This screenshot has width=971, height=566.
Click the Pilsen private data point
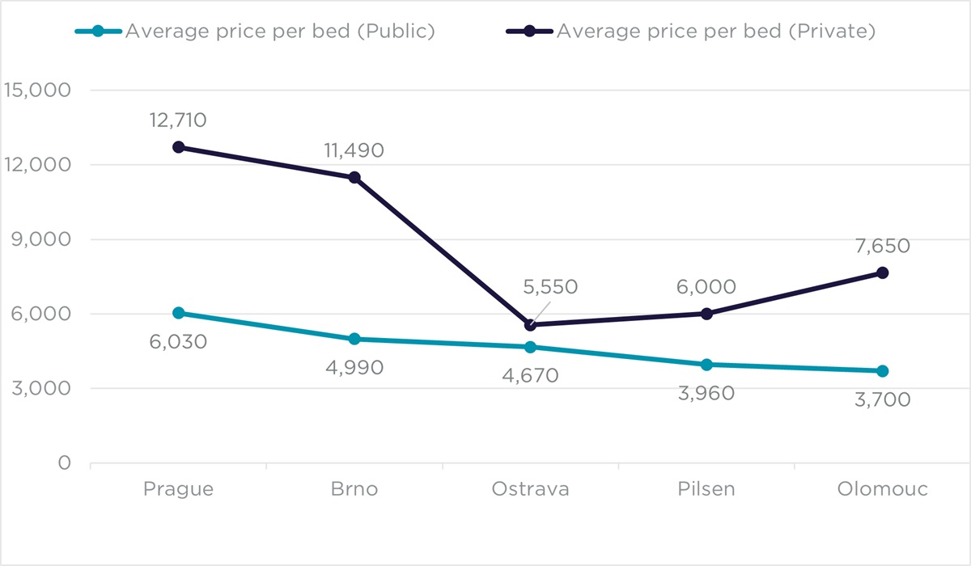706,314
